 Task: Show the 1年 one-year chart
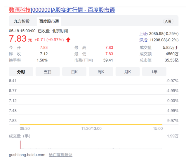point(154,72)
